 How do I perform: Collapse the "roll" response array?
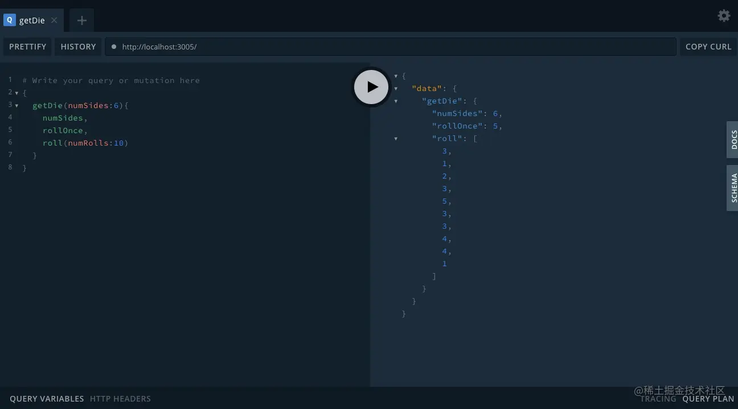tap(396, 139)
